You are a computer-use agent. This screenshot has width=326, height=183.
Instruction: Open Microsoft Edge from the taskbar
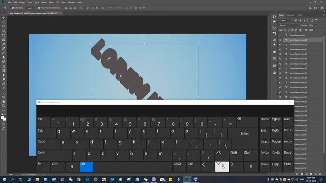point(87,179)
